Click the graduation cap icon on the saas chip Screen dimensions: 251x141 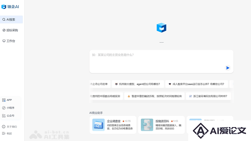pyautogui.click(x=170, y=84)
